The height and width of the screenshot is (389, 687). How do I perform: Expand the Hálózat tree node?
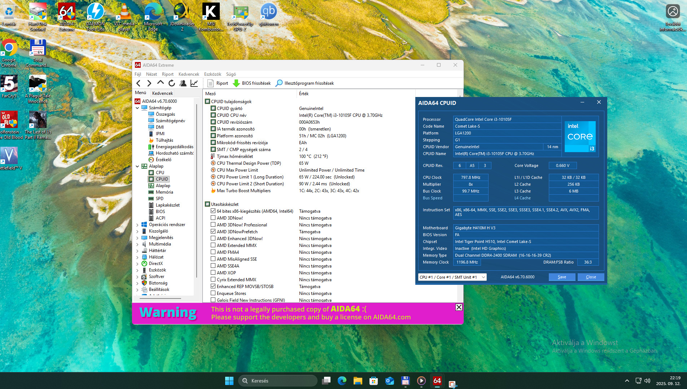click(x=137, y=257)
